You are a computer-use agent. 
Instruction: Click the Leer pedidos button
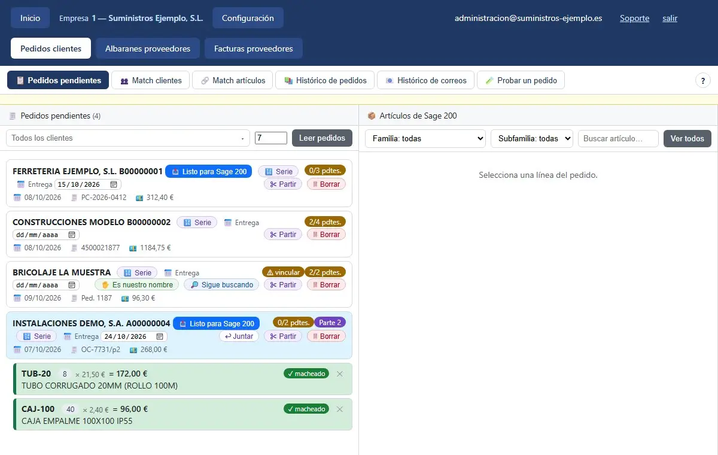point(322,138)
